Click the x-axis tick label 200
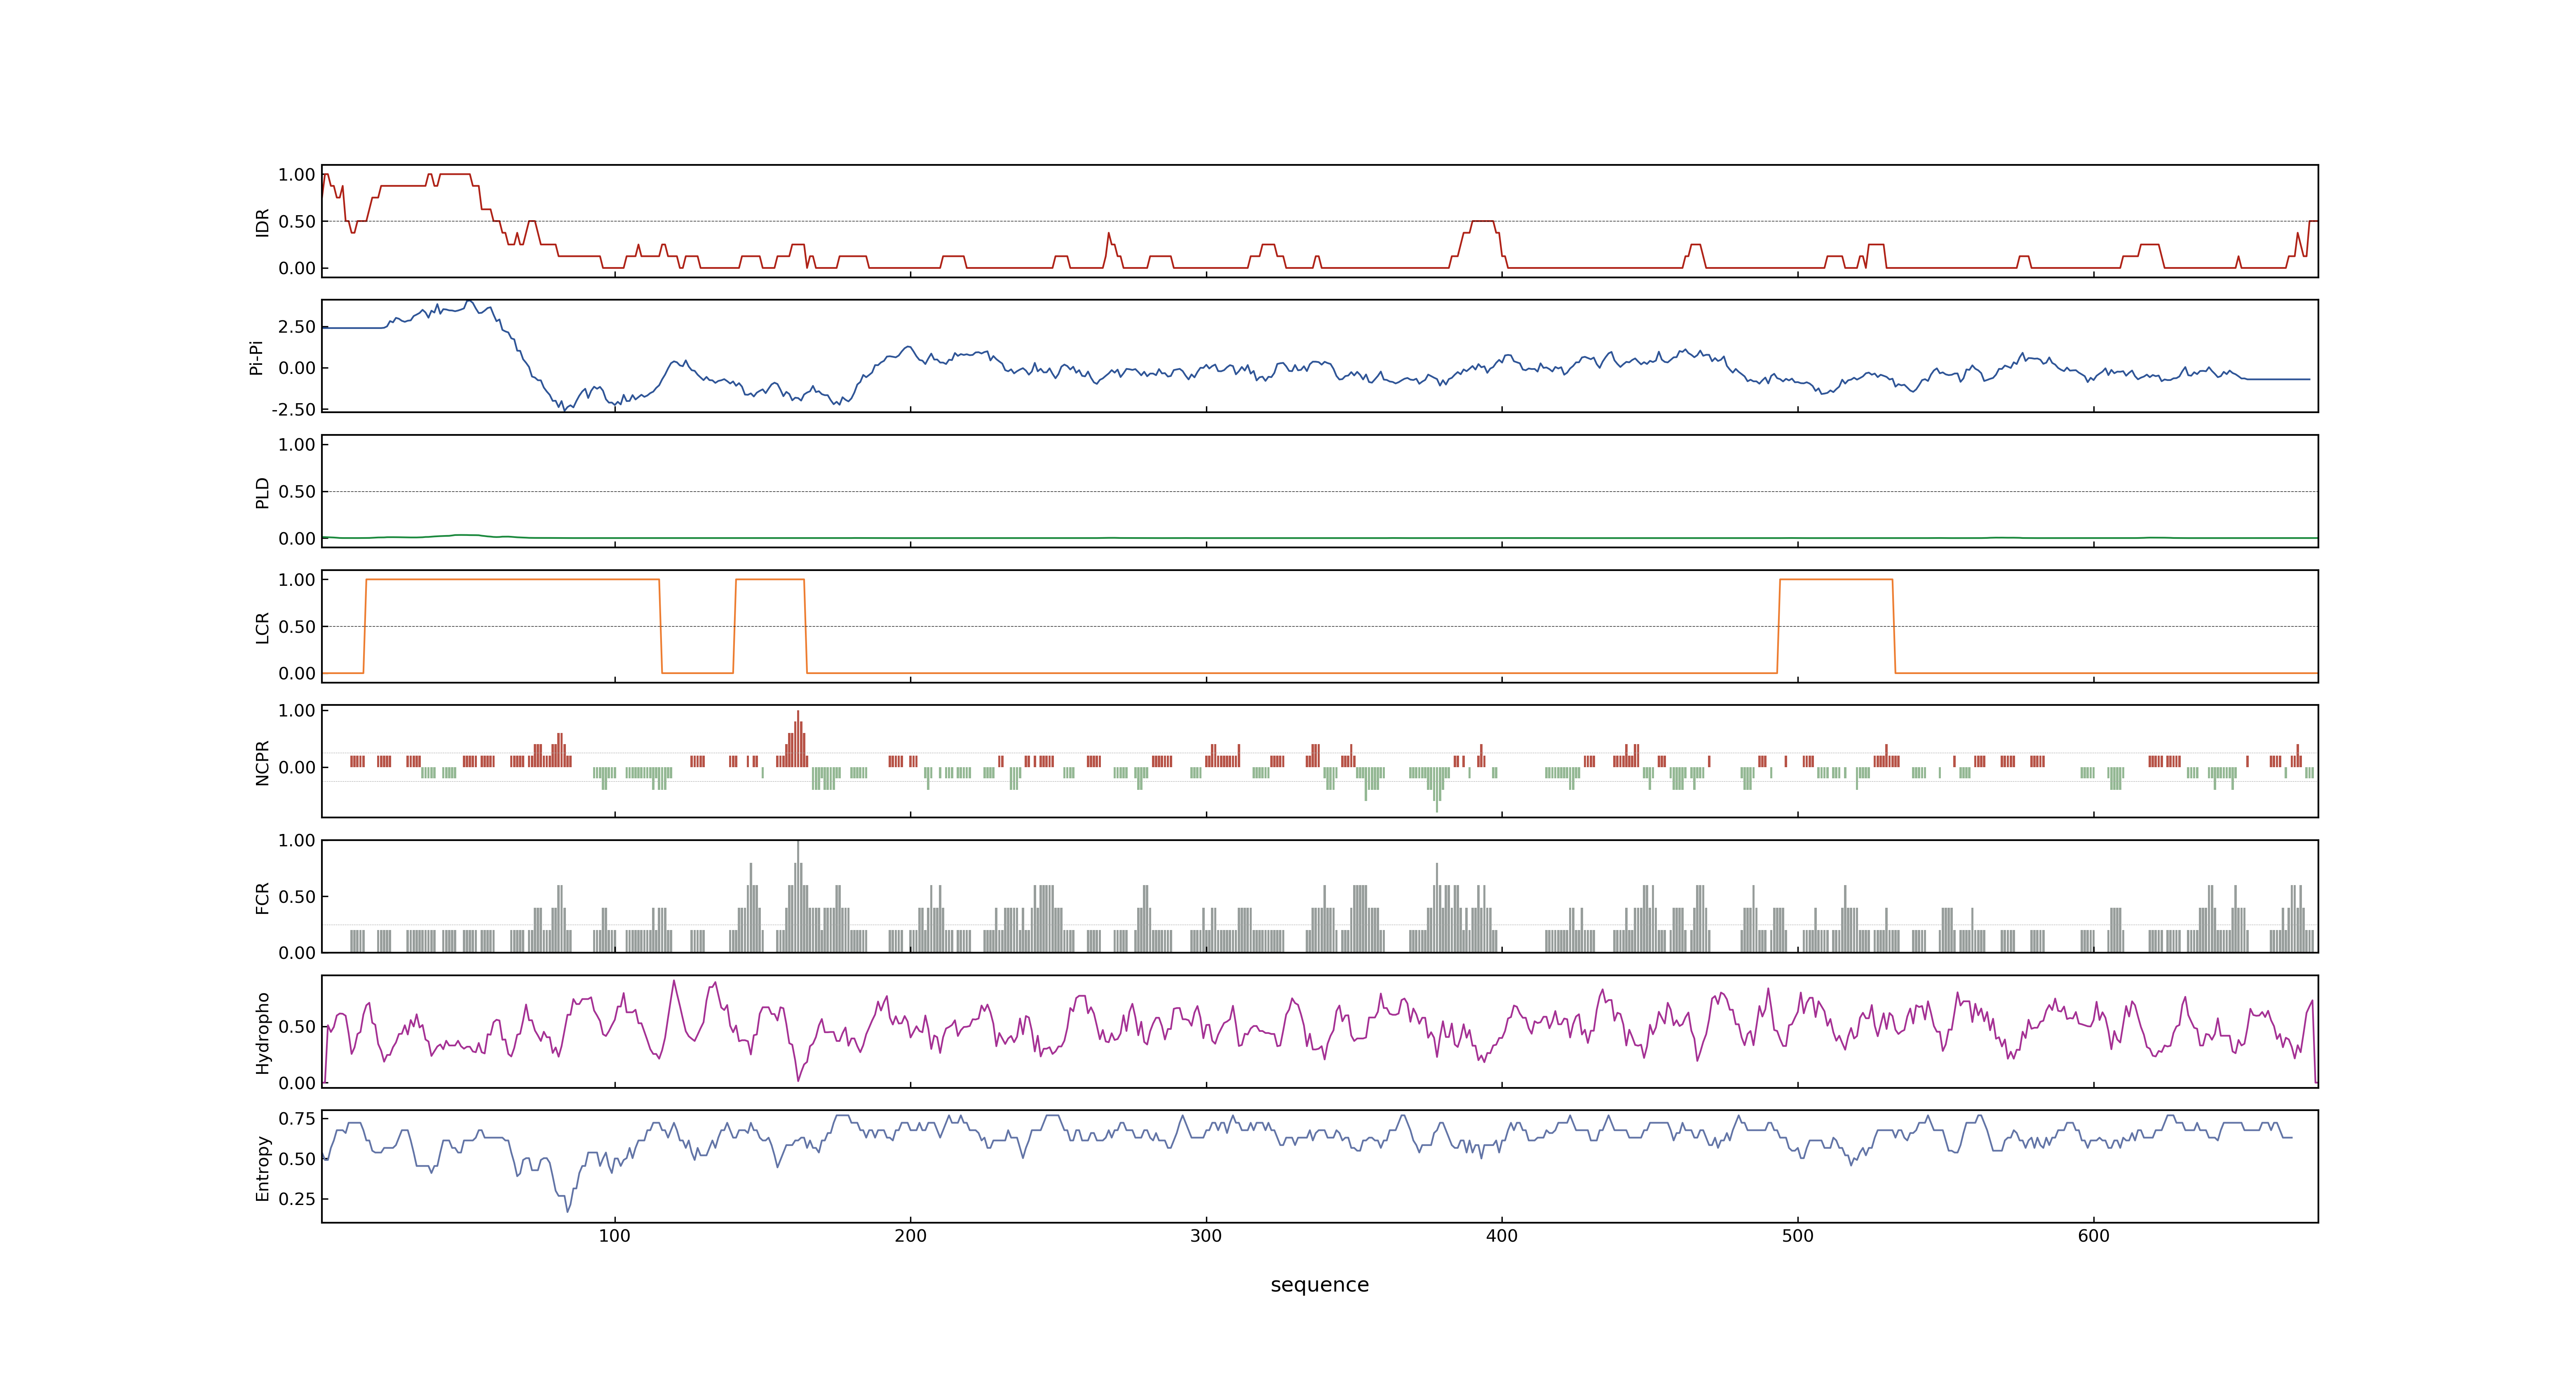Image resolution: width=2576 pixels, height=1374 pixels. 910,1236
